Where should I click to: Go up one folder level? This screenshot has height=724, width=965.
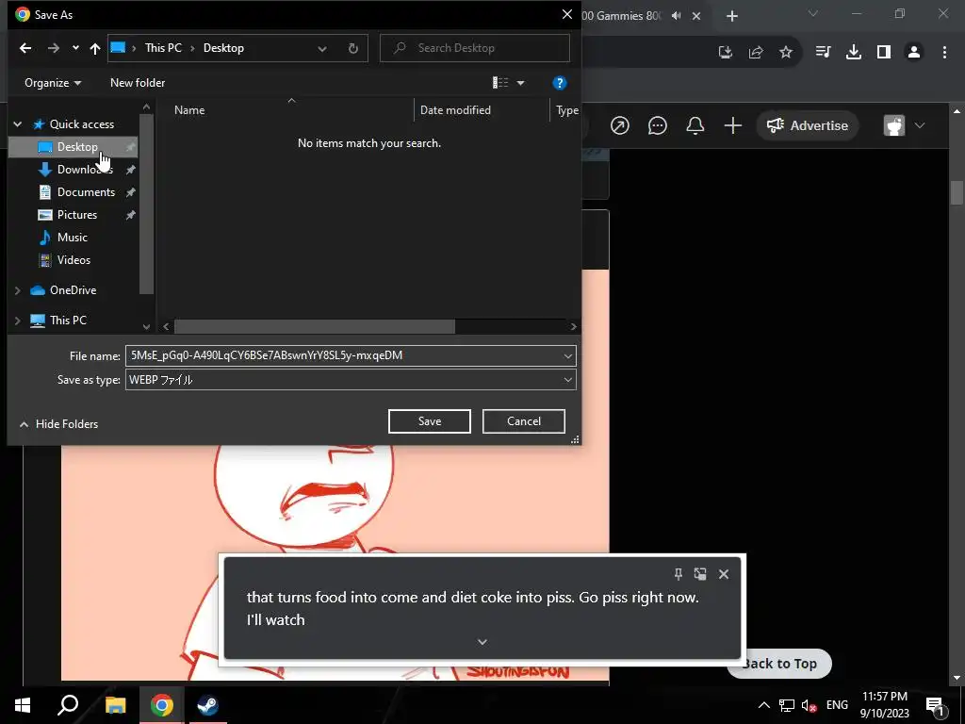click(x=95, y=48)
